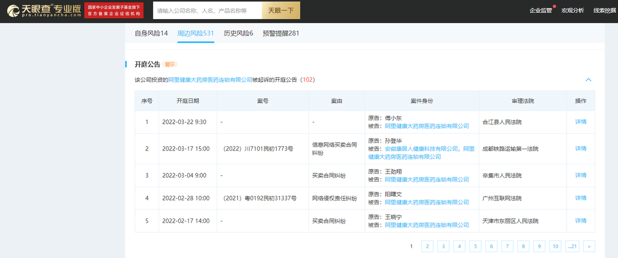Click the defendant company link in row 3
This screenshot has width=618, height=258.
pyautogui.click(x=427, y=179)
